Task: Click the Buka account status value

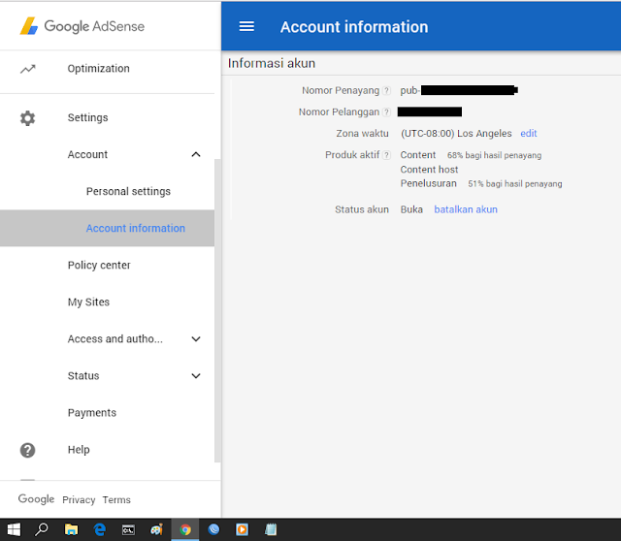Action: [411, 209]
